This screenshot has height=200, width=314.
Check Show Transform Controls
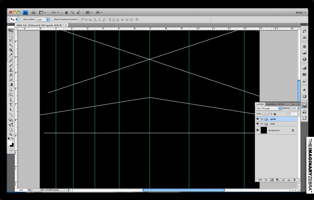(x=53, y=20)
